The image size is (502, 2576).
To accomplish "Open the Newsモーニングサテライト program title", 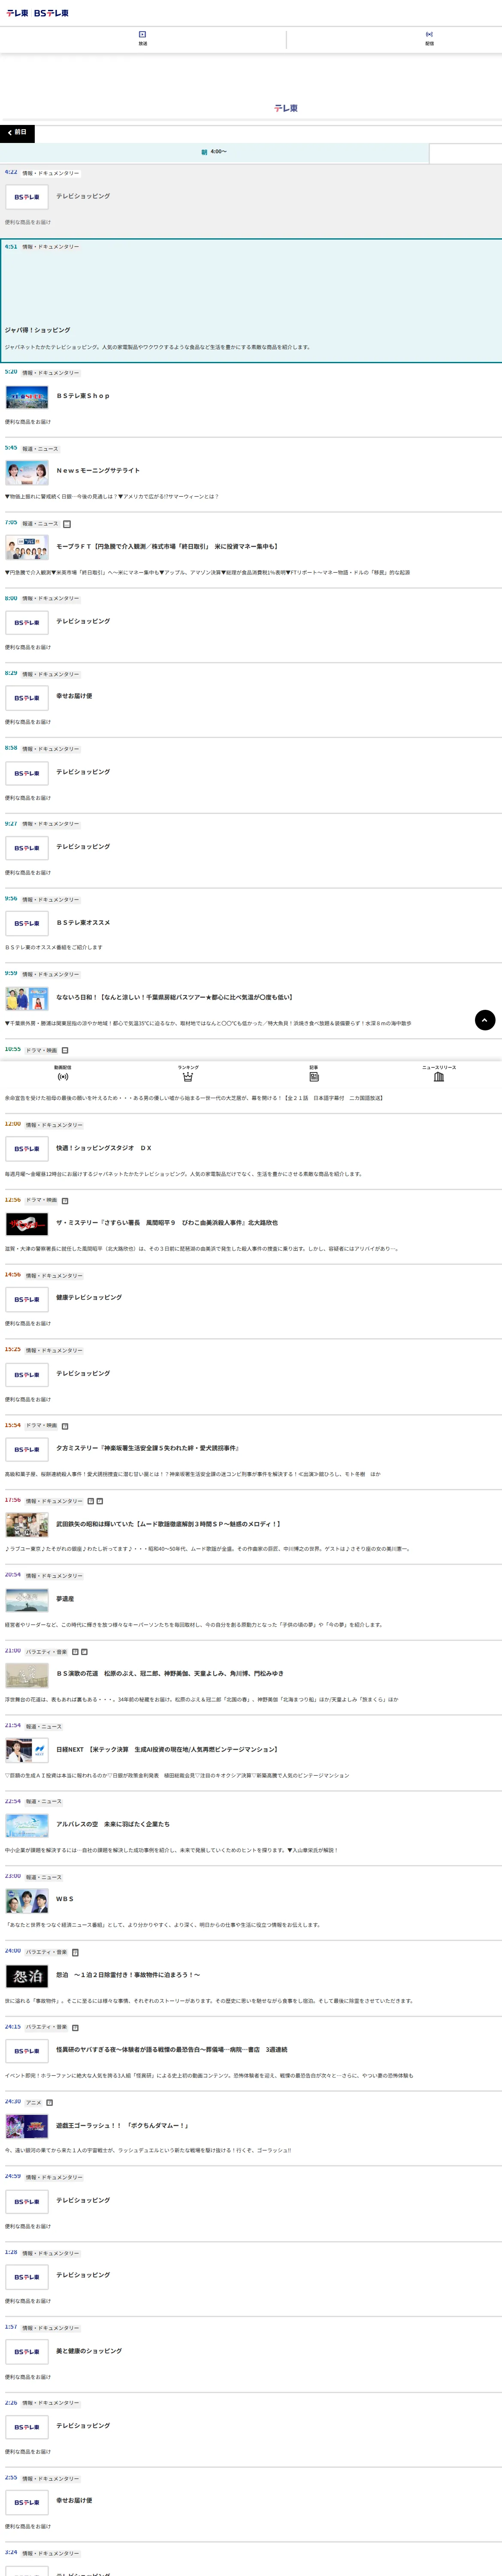I will click(98, 470).
